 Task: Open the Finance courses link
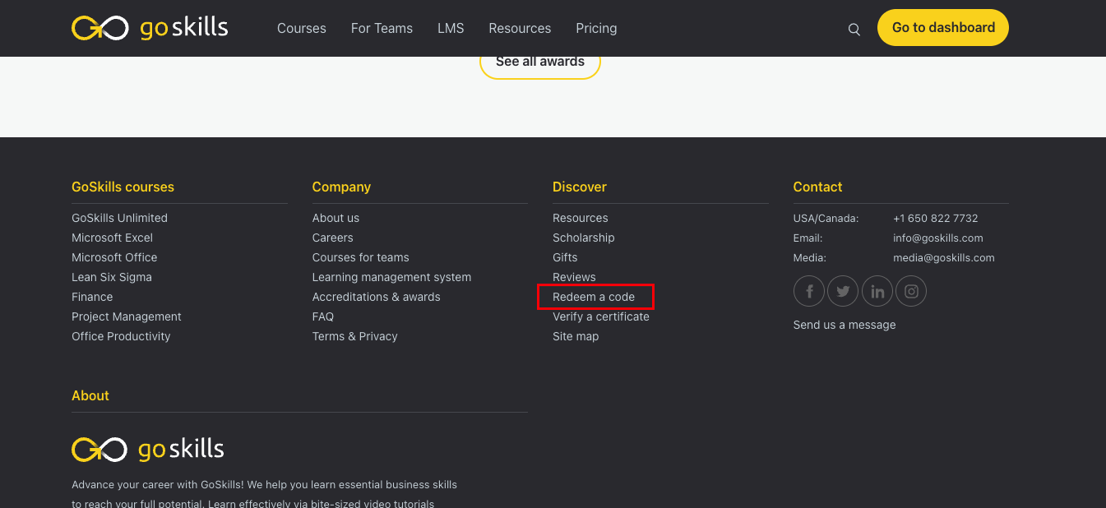point(92,297)
